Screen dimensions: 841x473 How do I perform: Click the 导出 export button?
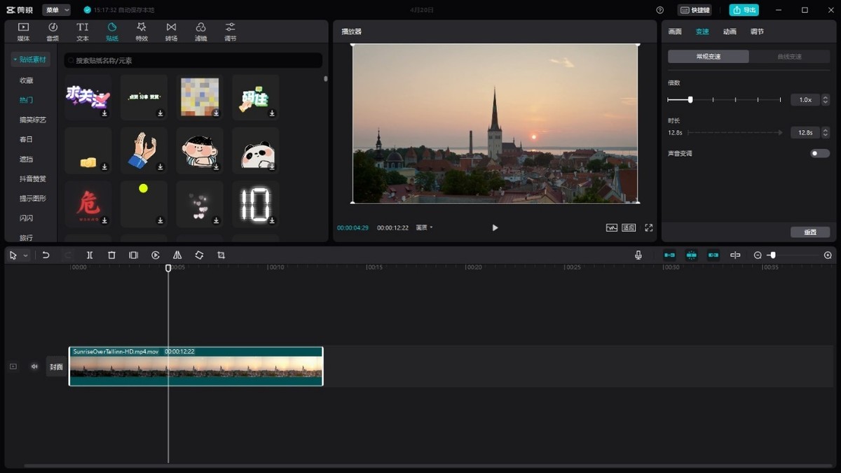pos(744,10)
